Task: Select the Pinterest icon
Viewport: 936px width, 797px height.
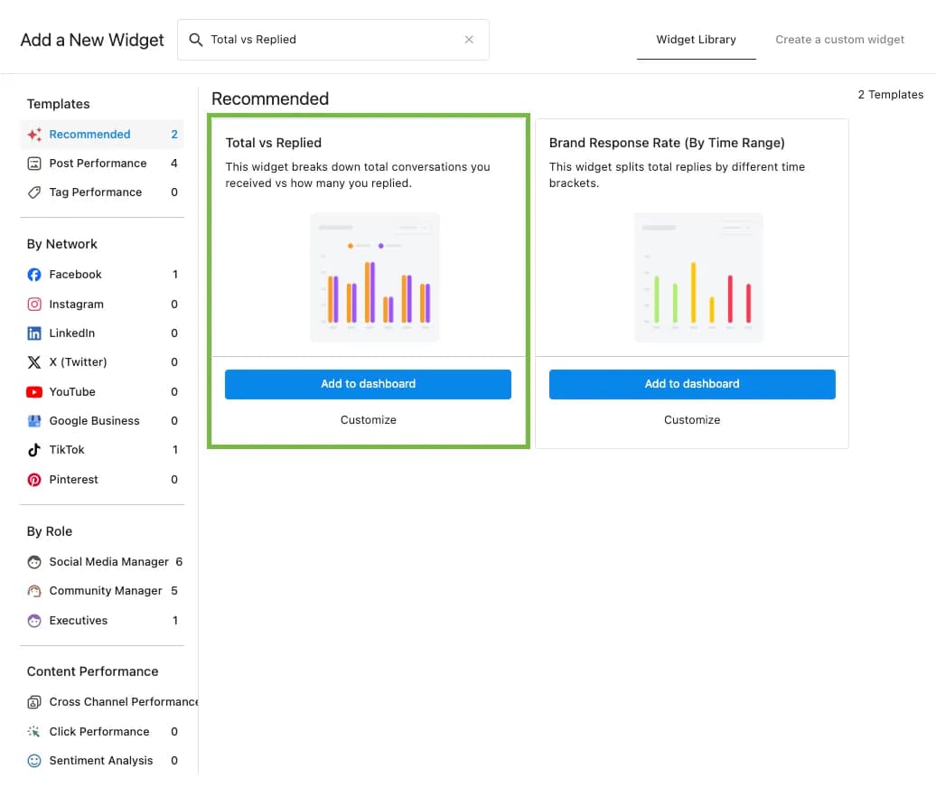Action: 34,480
